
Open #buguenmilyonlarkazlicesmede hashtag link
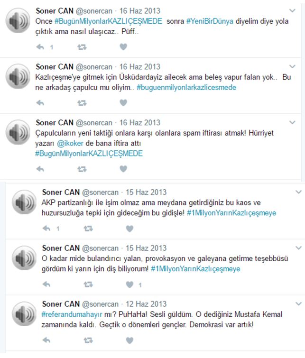pos(186,87)
